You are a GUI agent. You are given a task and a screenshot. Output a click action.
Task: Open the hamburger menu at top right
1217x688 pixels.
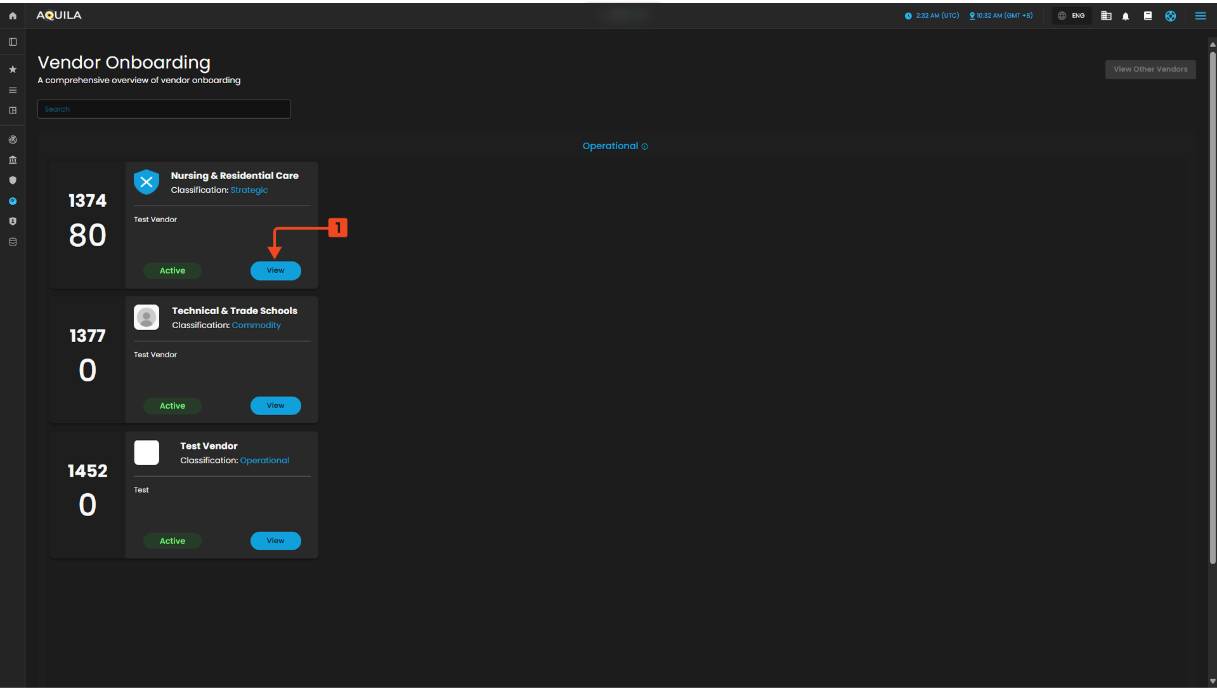tap(1200, 16)
